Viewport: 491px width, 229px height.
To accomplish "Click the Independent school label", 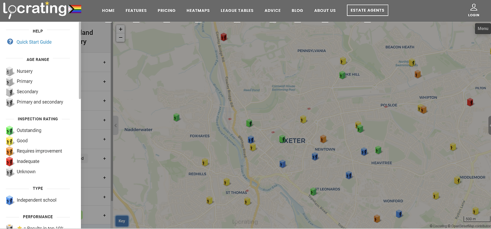I will (36, 200).
